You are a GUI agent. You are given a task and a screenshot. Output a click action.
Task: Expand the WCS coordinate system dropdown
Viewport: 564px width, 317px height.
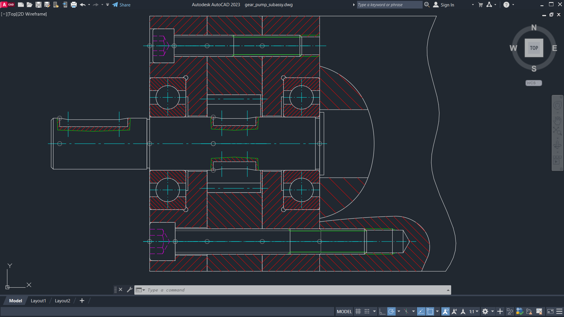pos(533,83)
